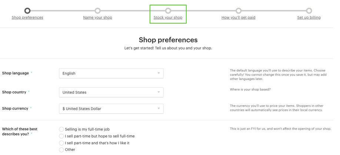Click the Stock your shop step circle
This screenshot has width=340, height=155.
168,11
